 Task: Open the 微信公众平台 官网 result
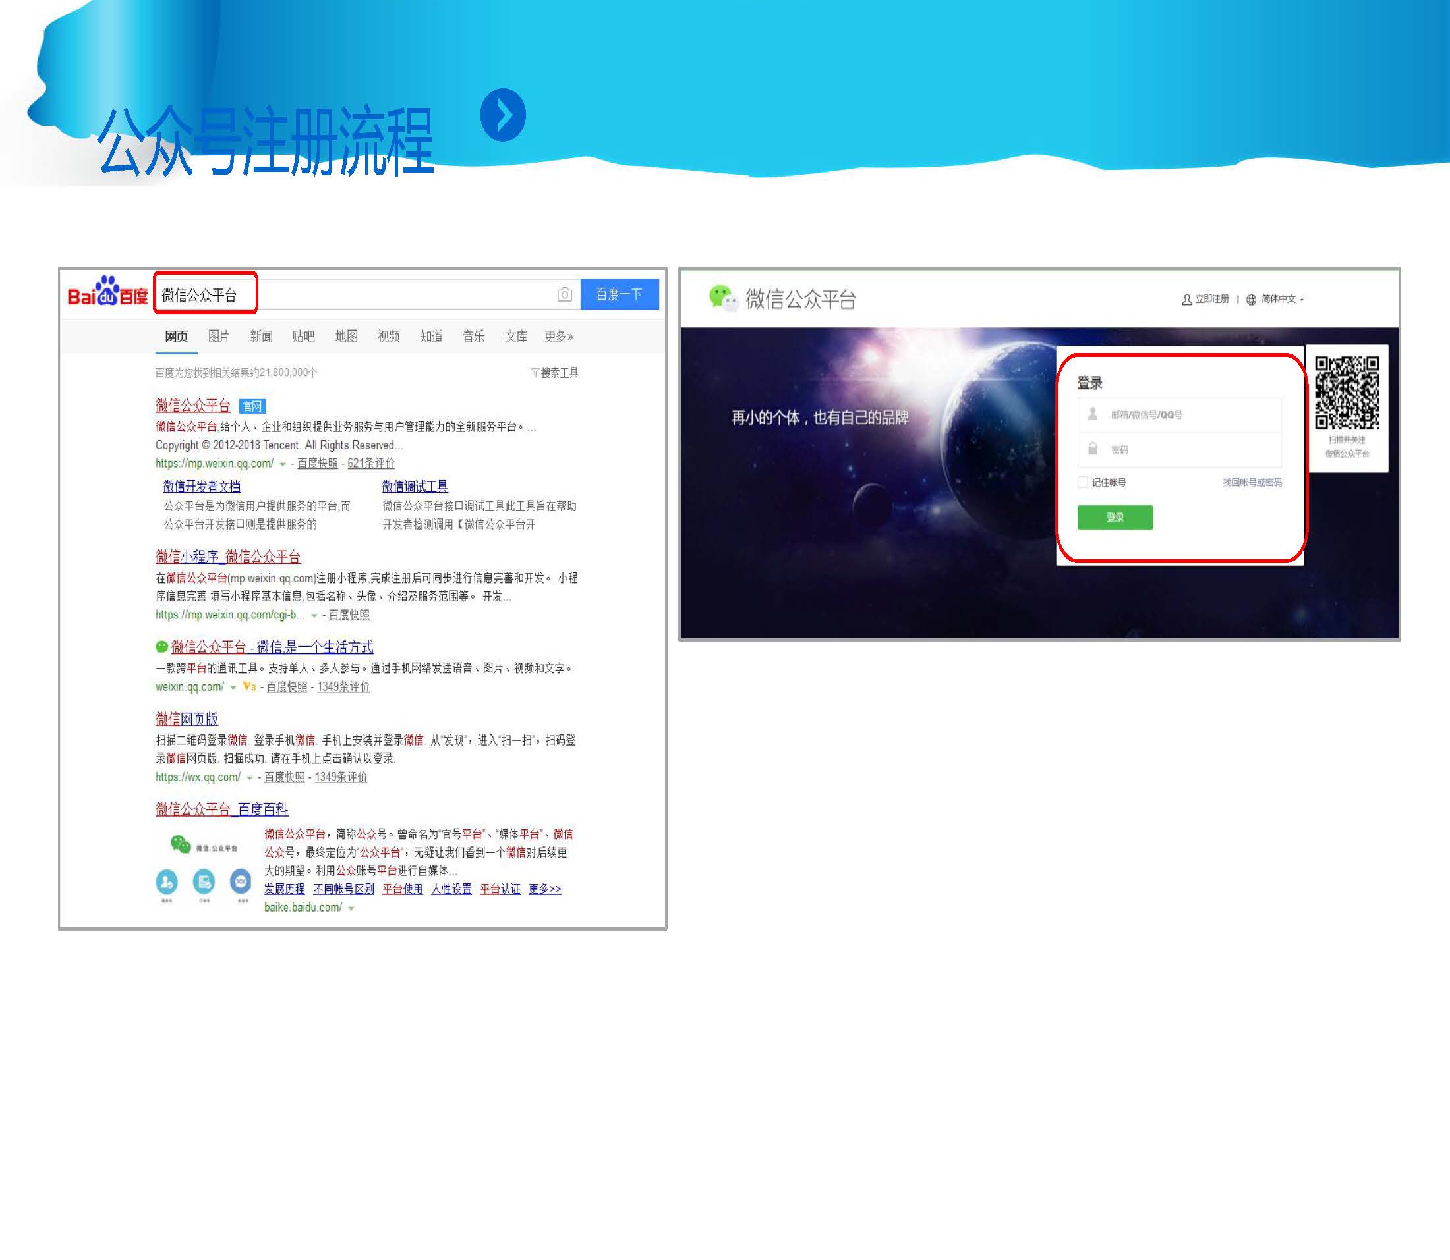(x=192, y=405)
